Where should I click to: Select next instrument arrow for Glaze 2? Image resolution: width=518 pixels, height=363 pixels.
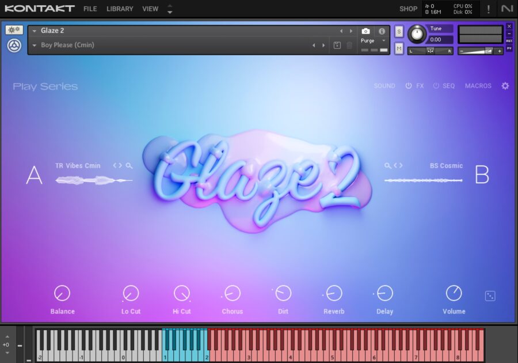(351, 31)
